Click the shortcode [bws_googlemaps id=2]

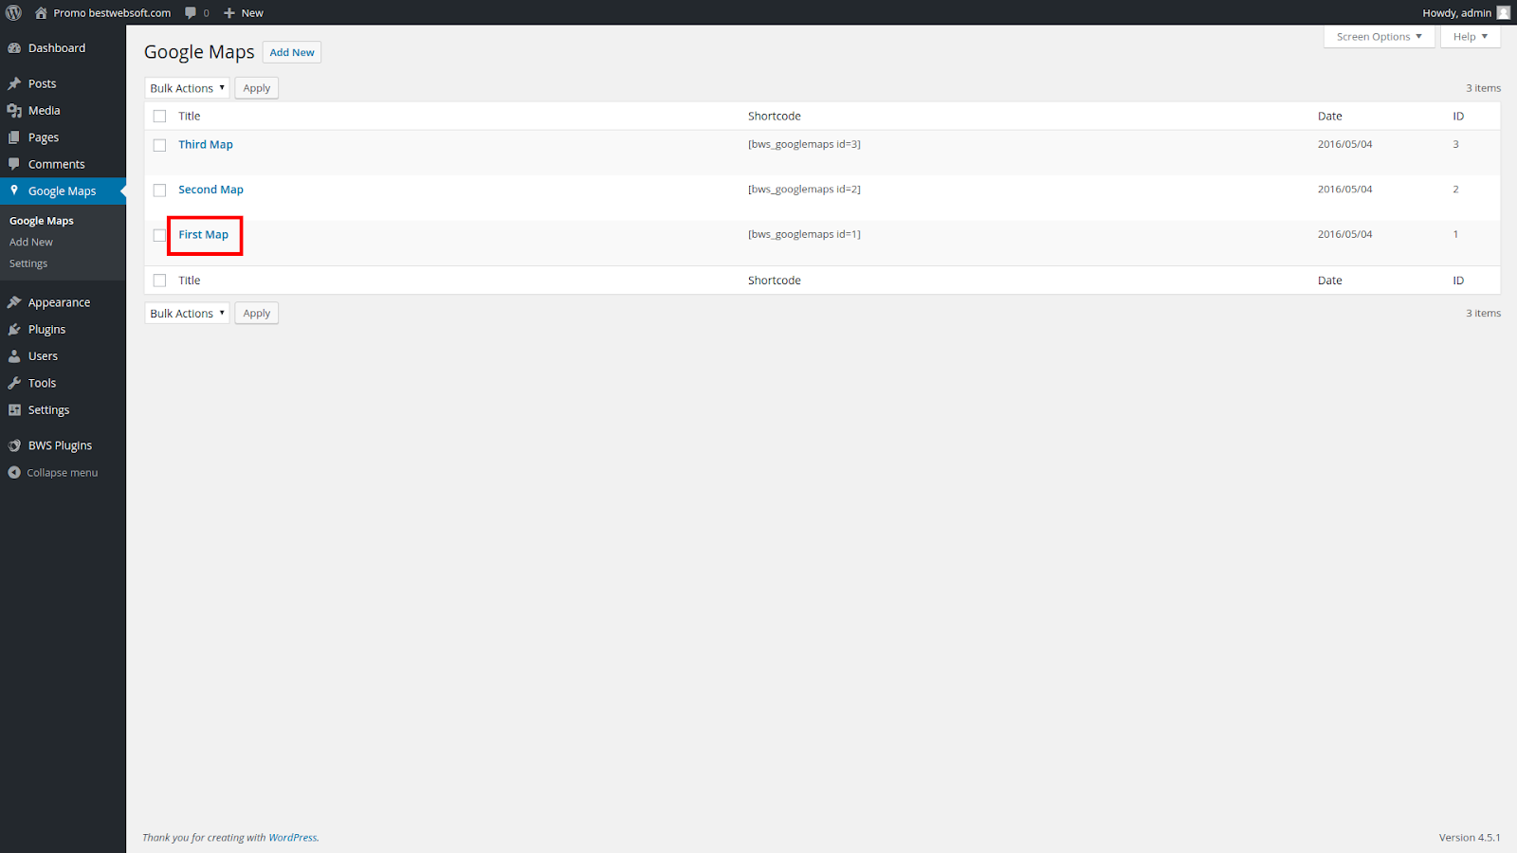click(804, 190)
